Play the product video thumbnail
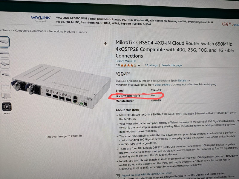 tap(7, 107)
